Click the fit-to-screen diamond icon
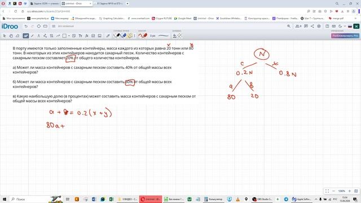The height and width of the screenshot is (203, 361). (x=39, y=27)
